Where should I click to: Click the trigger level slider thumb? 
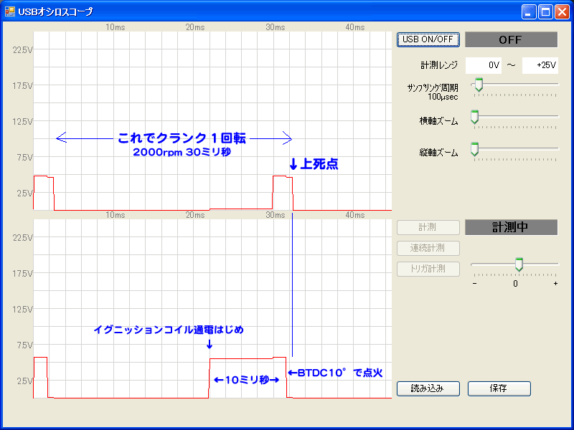[519, 264]
